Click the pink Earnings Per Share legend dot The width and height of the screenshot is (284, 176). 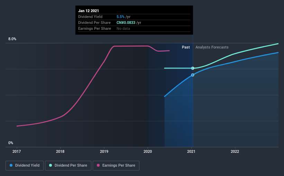point(98,165)
